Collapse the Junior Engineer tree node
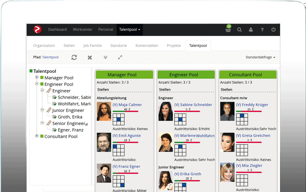 (42, 110)
